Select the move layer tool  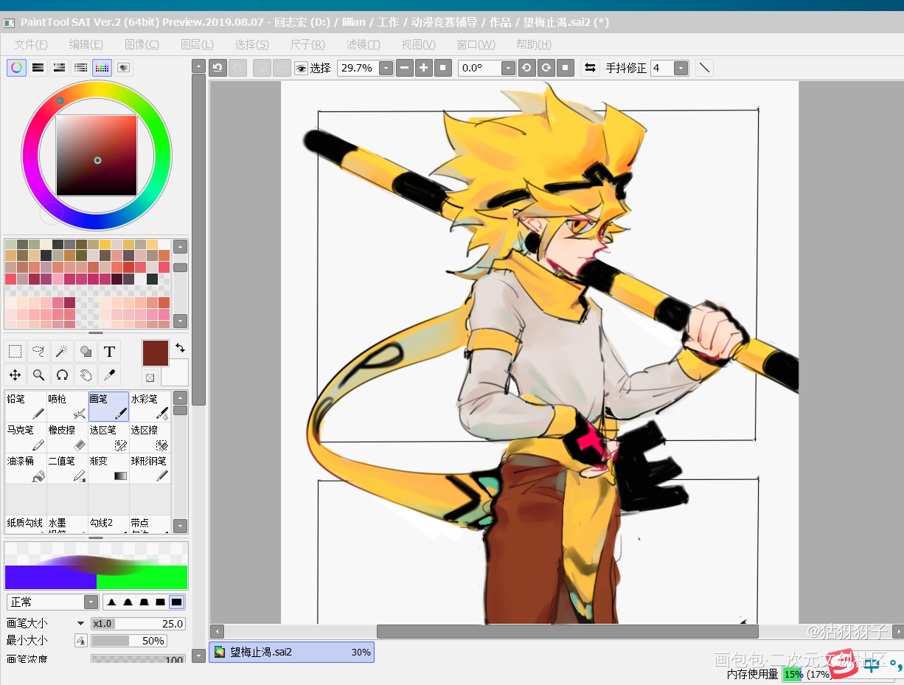(15, 375)
